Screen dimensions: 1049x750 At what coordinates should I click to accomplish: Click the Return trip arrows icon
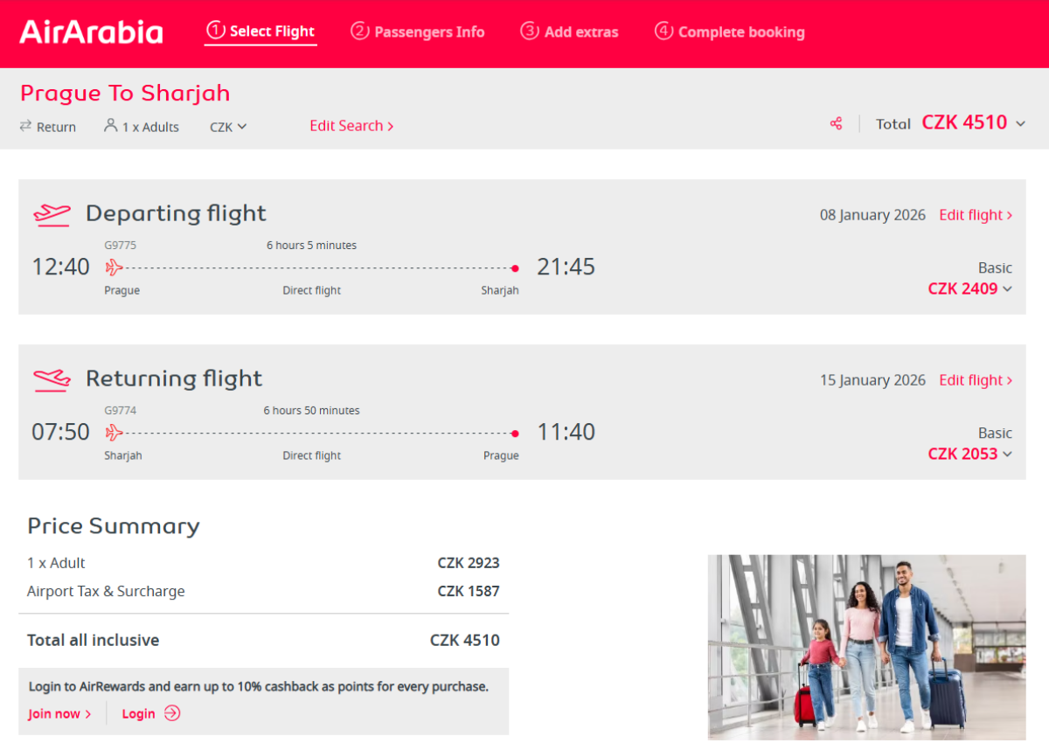[26, 126]
